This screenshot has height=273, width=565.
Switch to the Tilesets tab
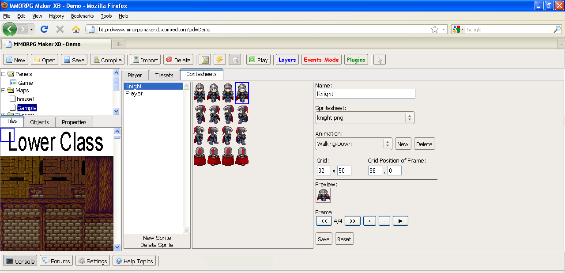tap(164, 75)
